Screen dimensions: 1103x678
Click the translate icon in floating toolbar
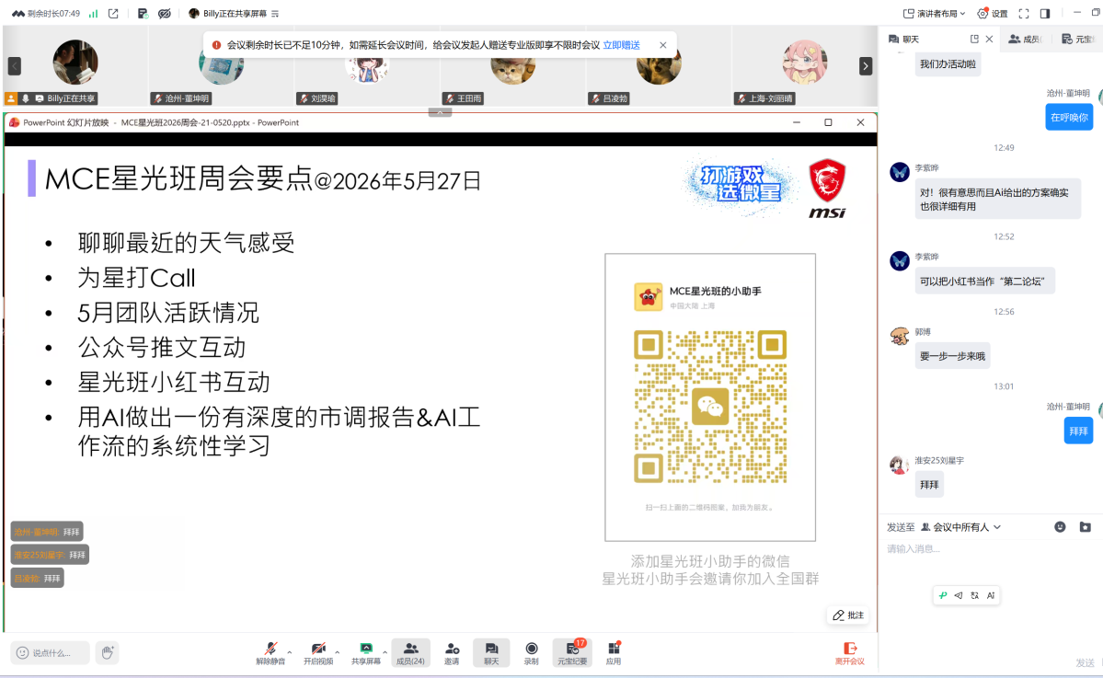[x=974, y=595]
